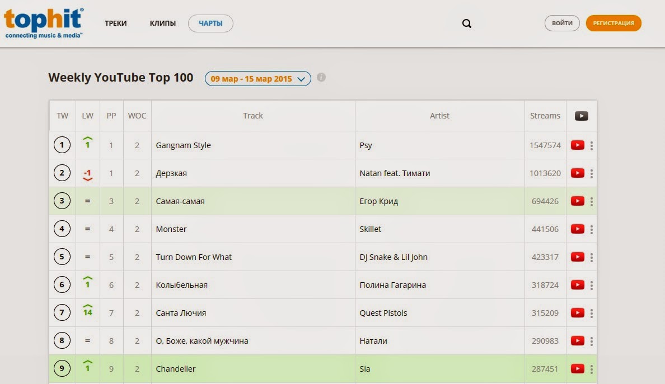Play Дерзкая on YouTube
The width and height of the screenshot is (665, 384).
point(577,173)
